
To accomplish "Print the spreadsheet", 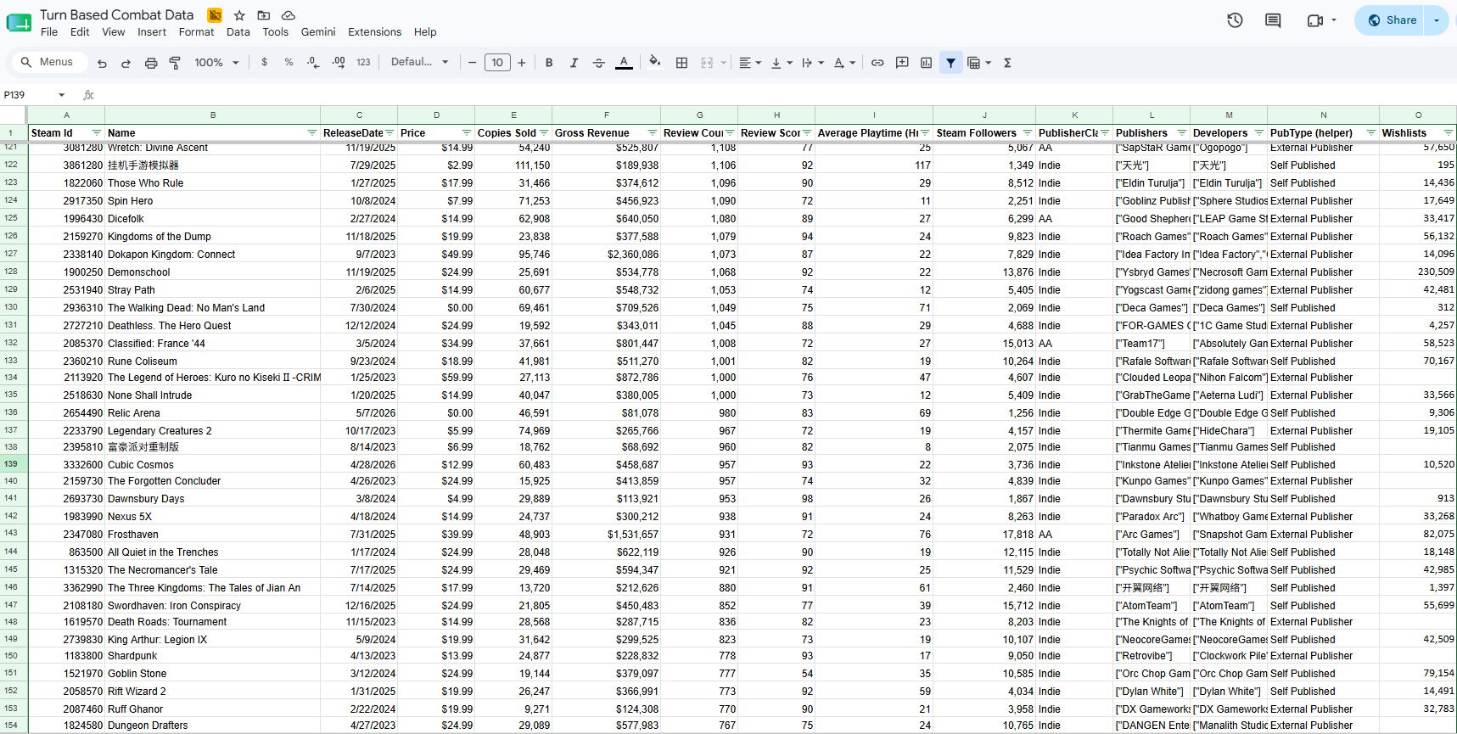I will point(151,63).
